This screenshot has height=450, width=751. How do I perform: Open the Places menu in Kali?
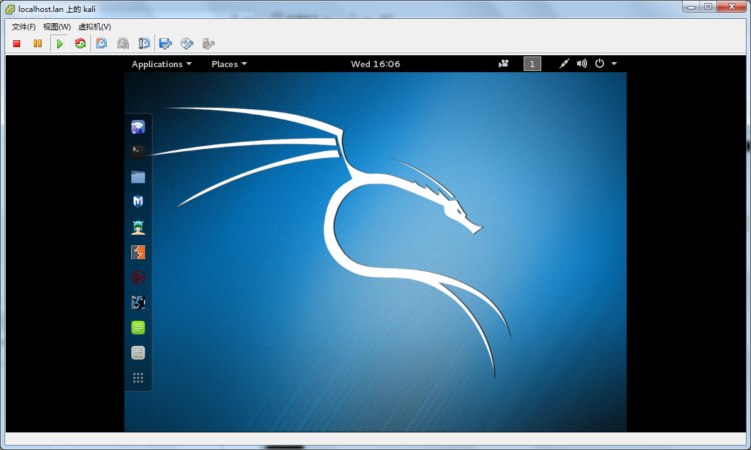pos(229,64)
